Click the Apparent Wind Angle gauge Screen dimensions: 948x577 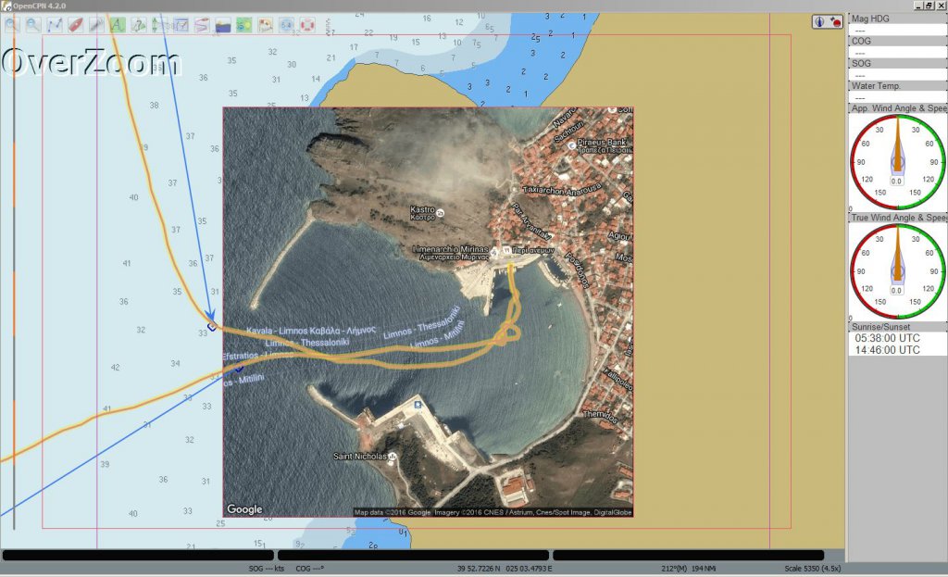tap(896, 162)
